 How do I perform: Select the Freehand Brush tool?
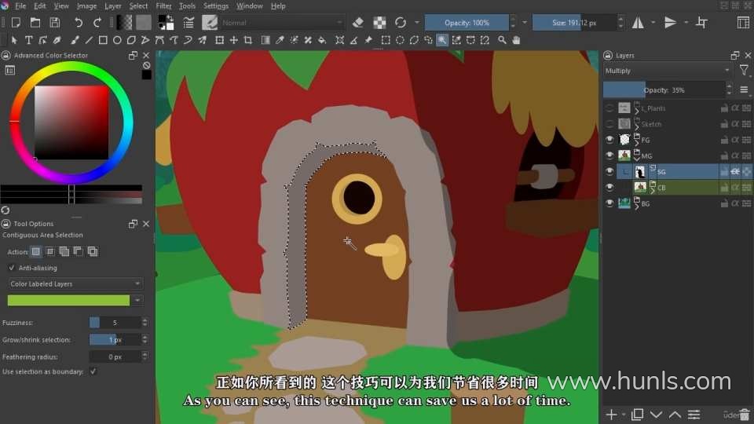[x=75, y=40]
